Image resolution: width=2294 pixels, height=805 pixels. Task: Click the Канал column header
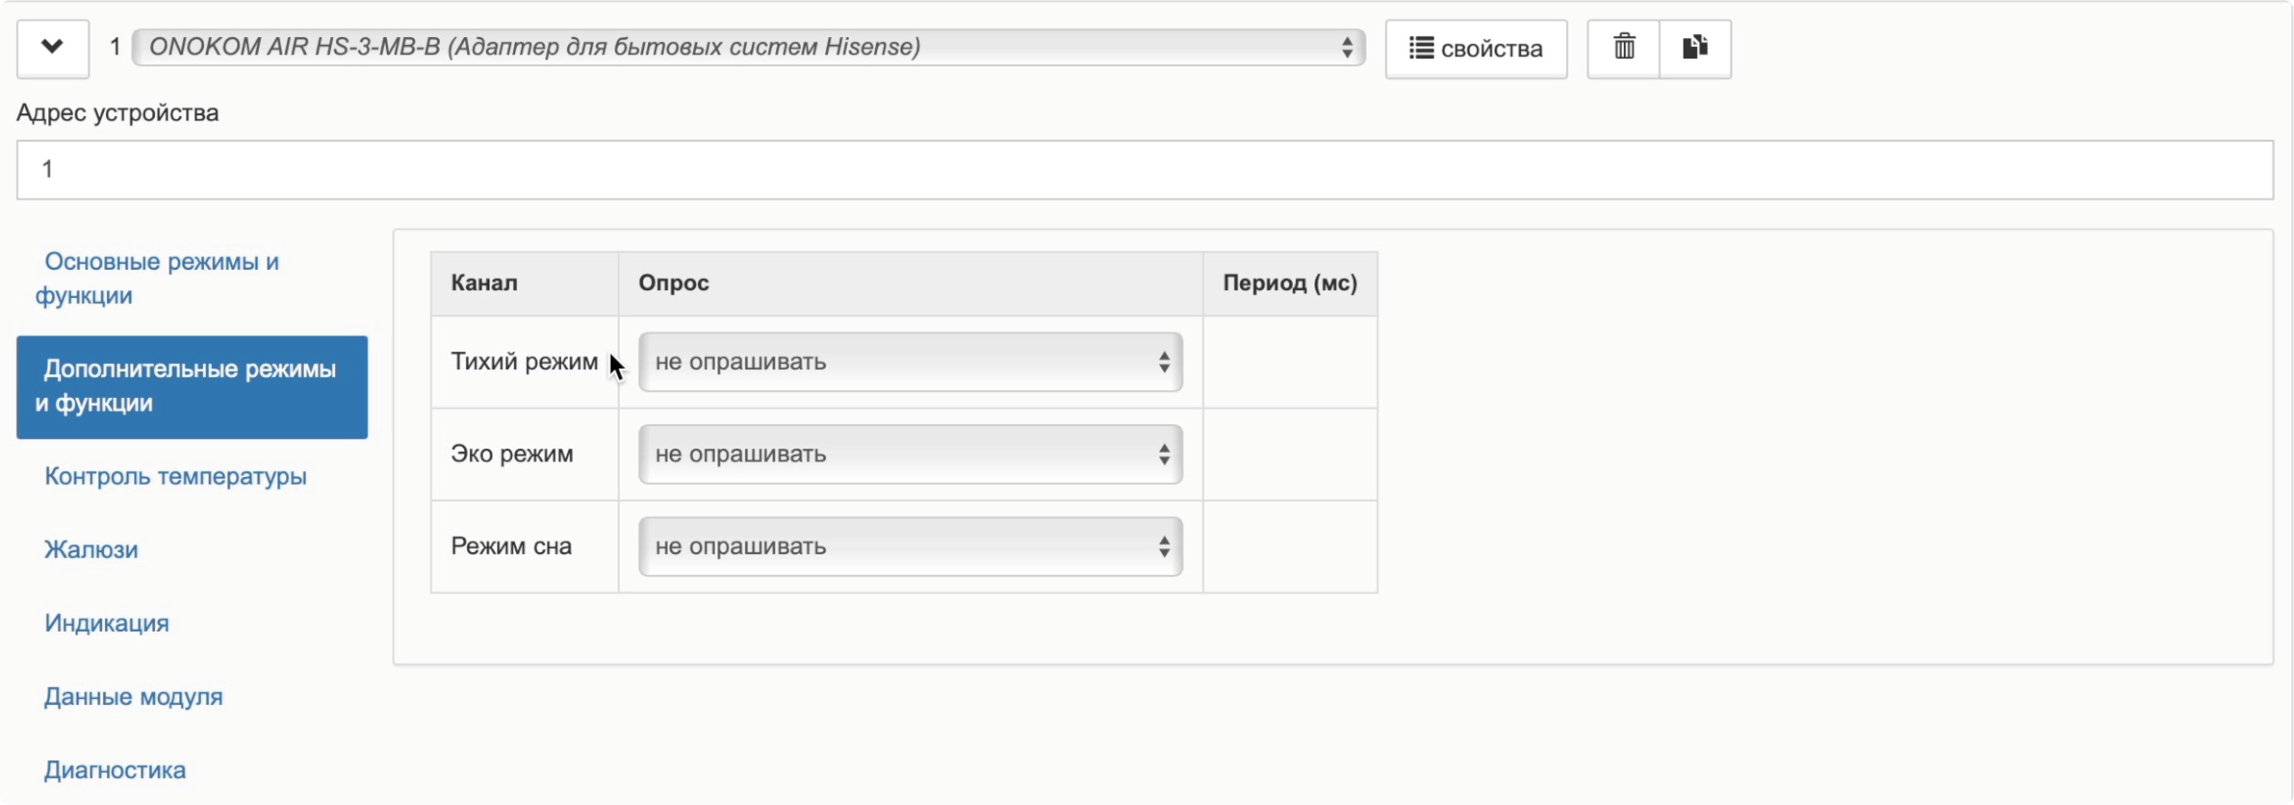tap(484, 283)
